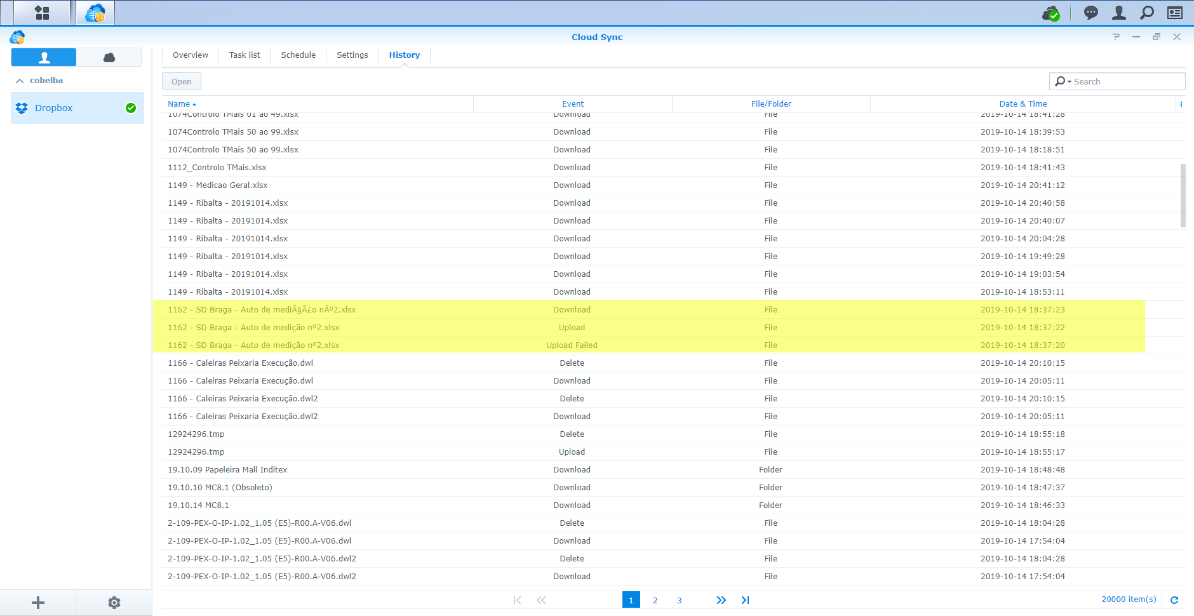Click the Dropbox green status checkmark
The image size is (1194, 616).
coord(131,108)
